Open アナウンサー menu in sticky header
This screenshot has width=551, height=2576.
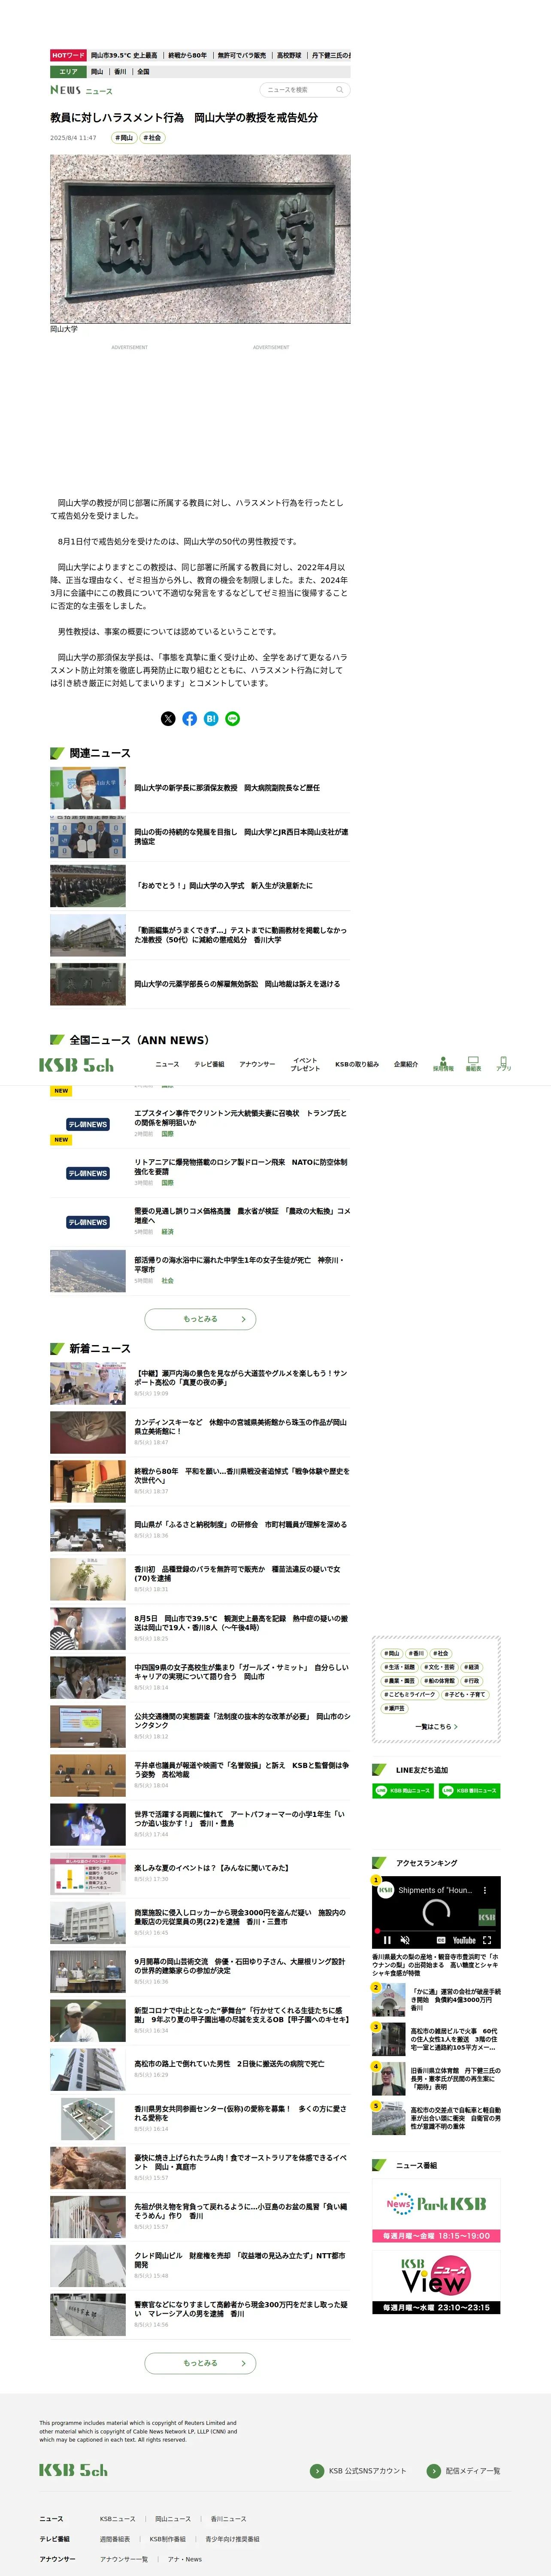257,1064
